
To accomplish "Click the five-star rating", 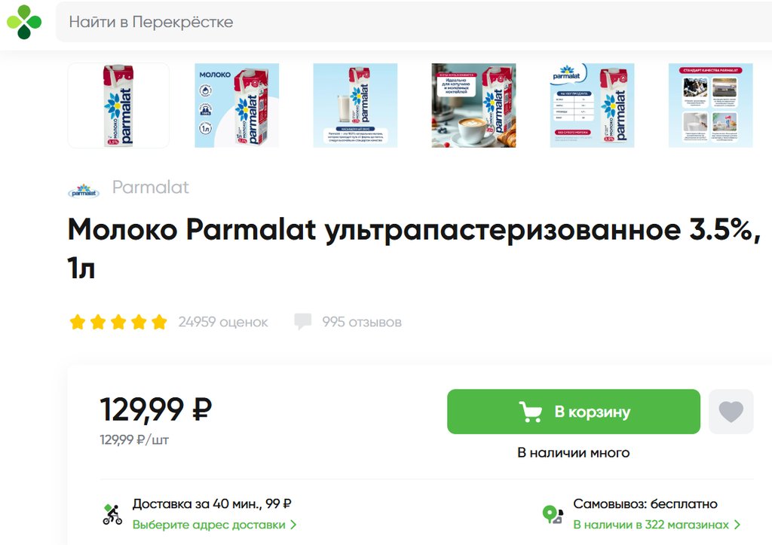I will pos(118,323).
